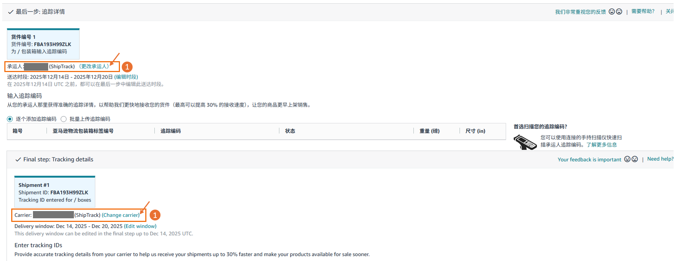Click the frowning face beside 'Your feedback is important'
The height and width of the screenshot is (261, 679).
(635, 159)
